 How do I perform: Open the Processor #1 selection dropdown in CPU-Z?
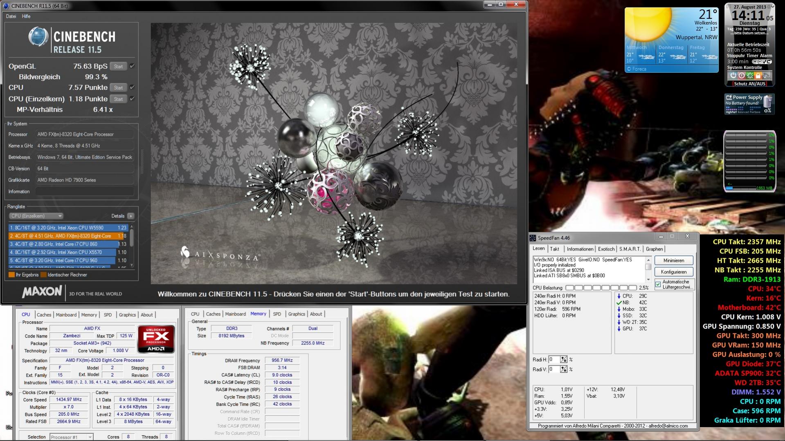pos(71,437)
